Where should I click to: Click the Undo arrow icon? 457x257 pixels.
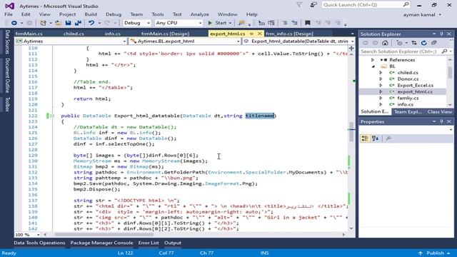(x=91, y=23)
